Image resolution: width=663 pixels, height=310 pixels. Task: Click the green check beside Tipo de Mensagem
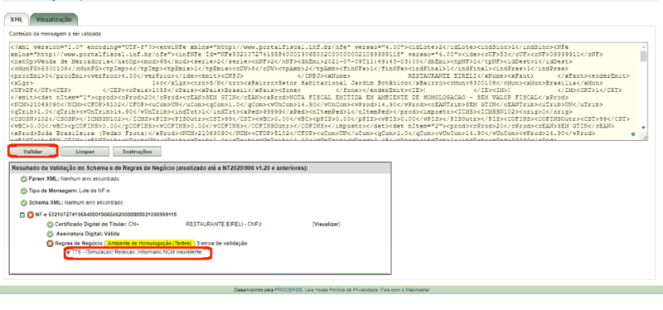point(24,191)
